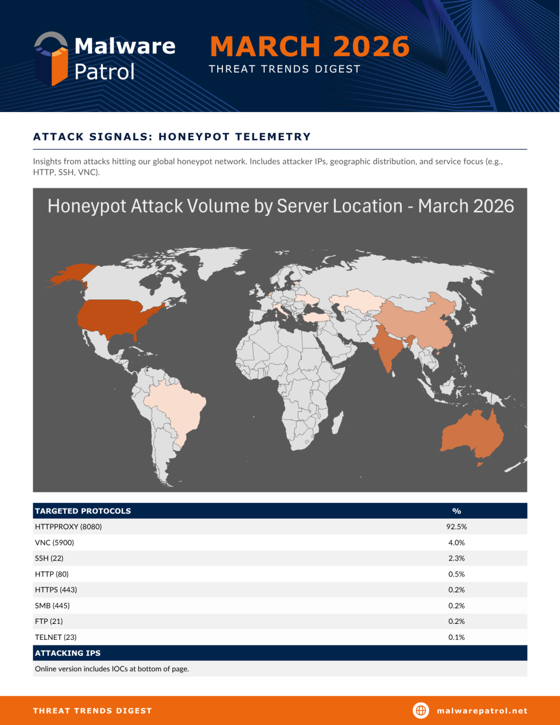Select the 'VNC (5900)' row label

54,542
